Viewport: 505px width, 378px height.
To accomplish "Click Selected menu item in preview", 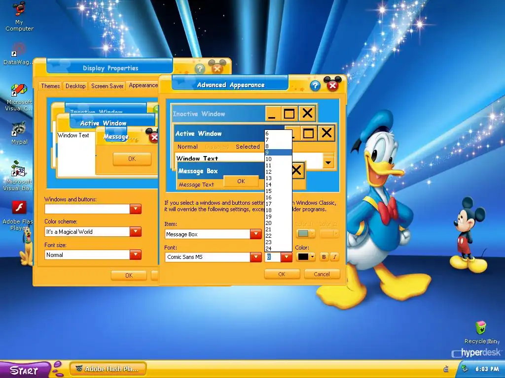I will (248, 147).
